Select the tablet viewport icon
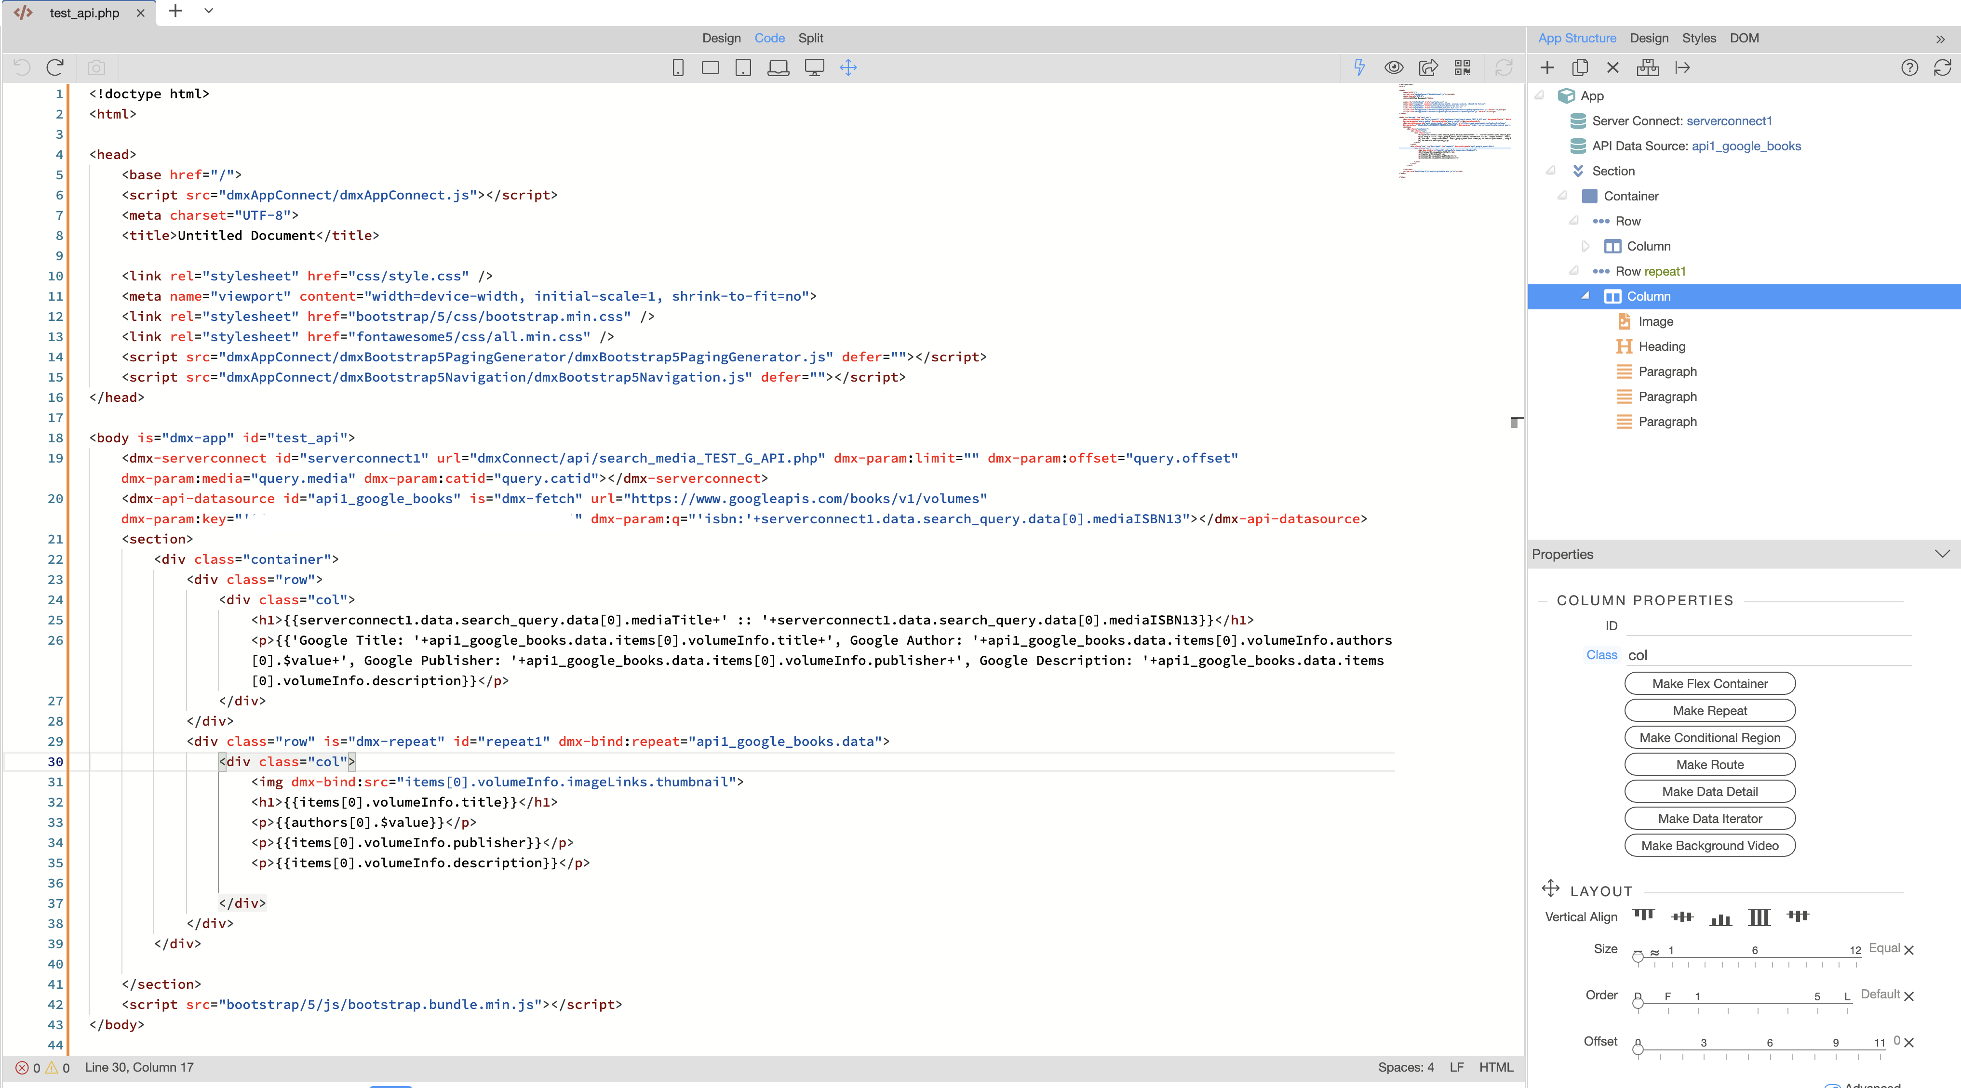This screenshot has height=1088, width=1961. pyautogui.click(x=744, y=68)
